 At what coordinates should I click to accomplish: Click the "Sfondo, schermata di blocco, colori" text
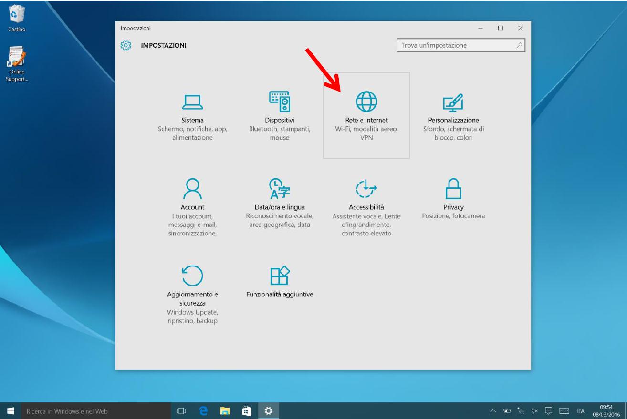(453, 133)
